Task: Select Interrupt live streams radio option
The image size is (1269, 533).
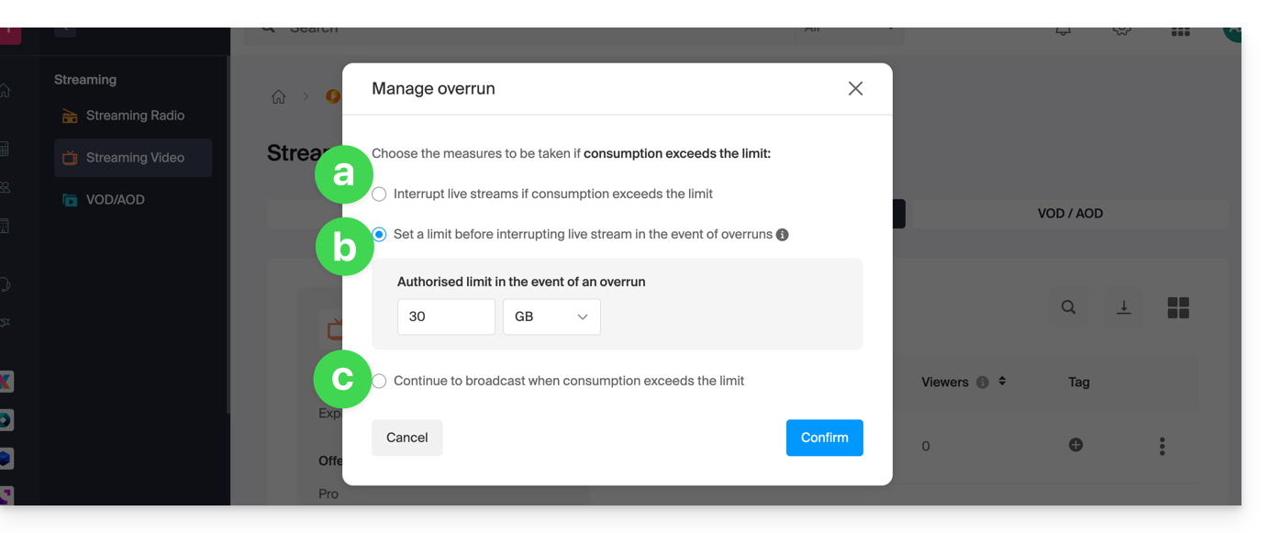Action: point(380,194)
